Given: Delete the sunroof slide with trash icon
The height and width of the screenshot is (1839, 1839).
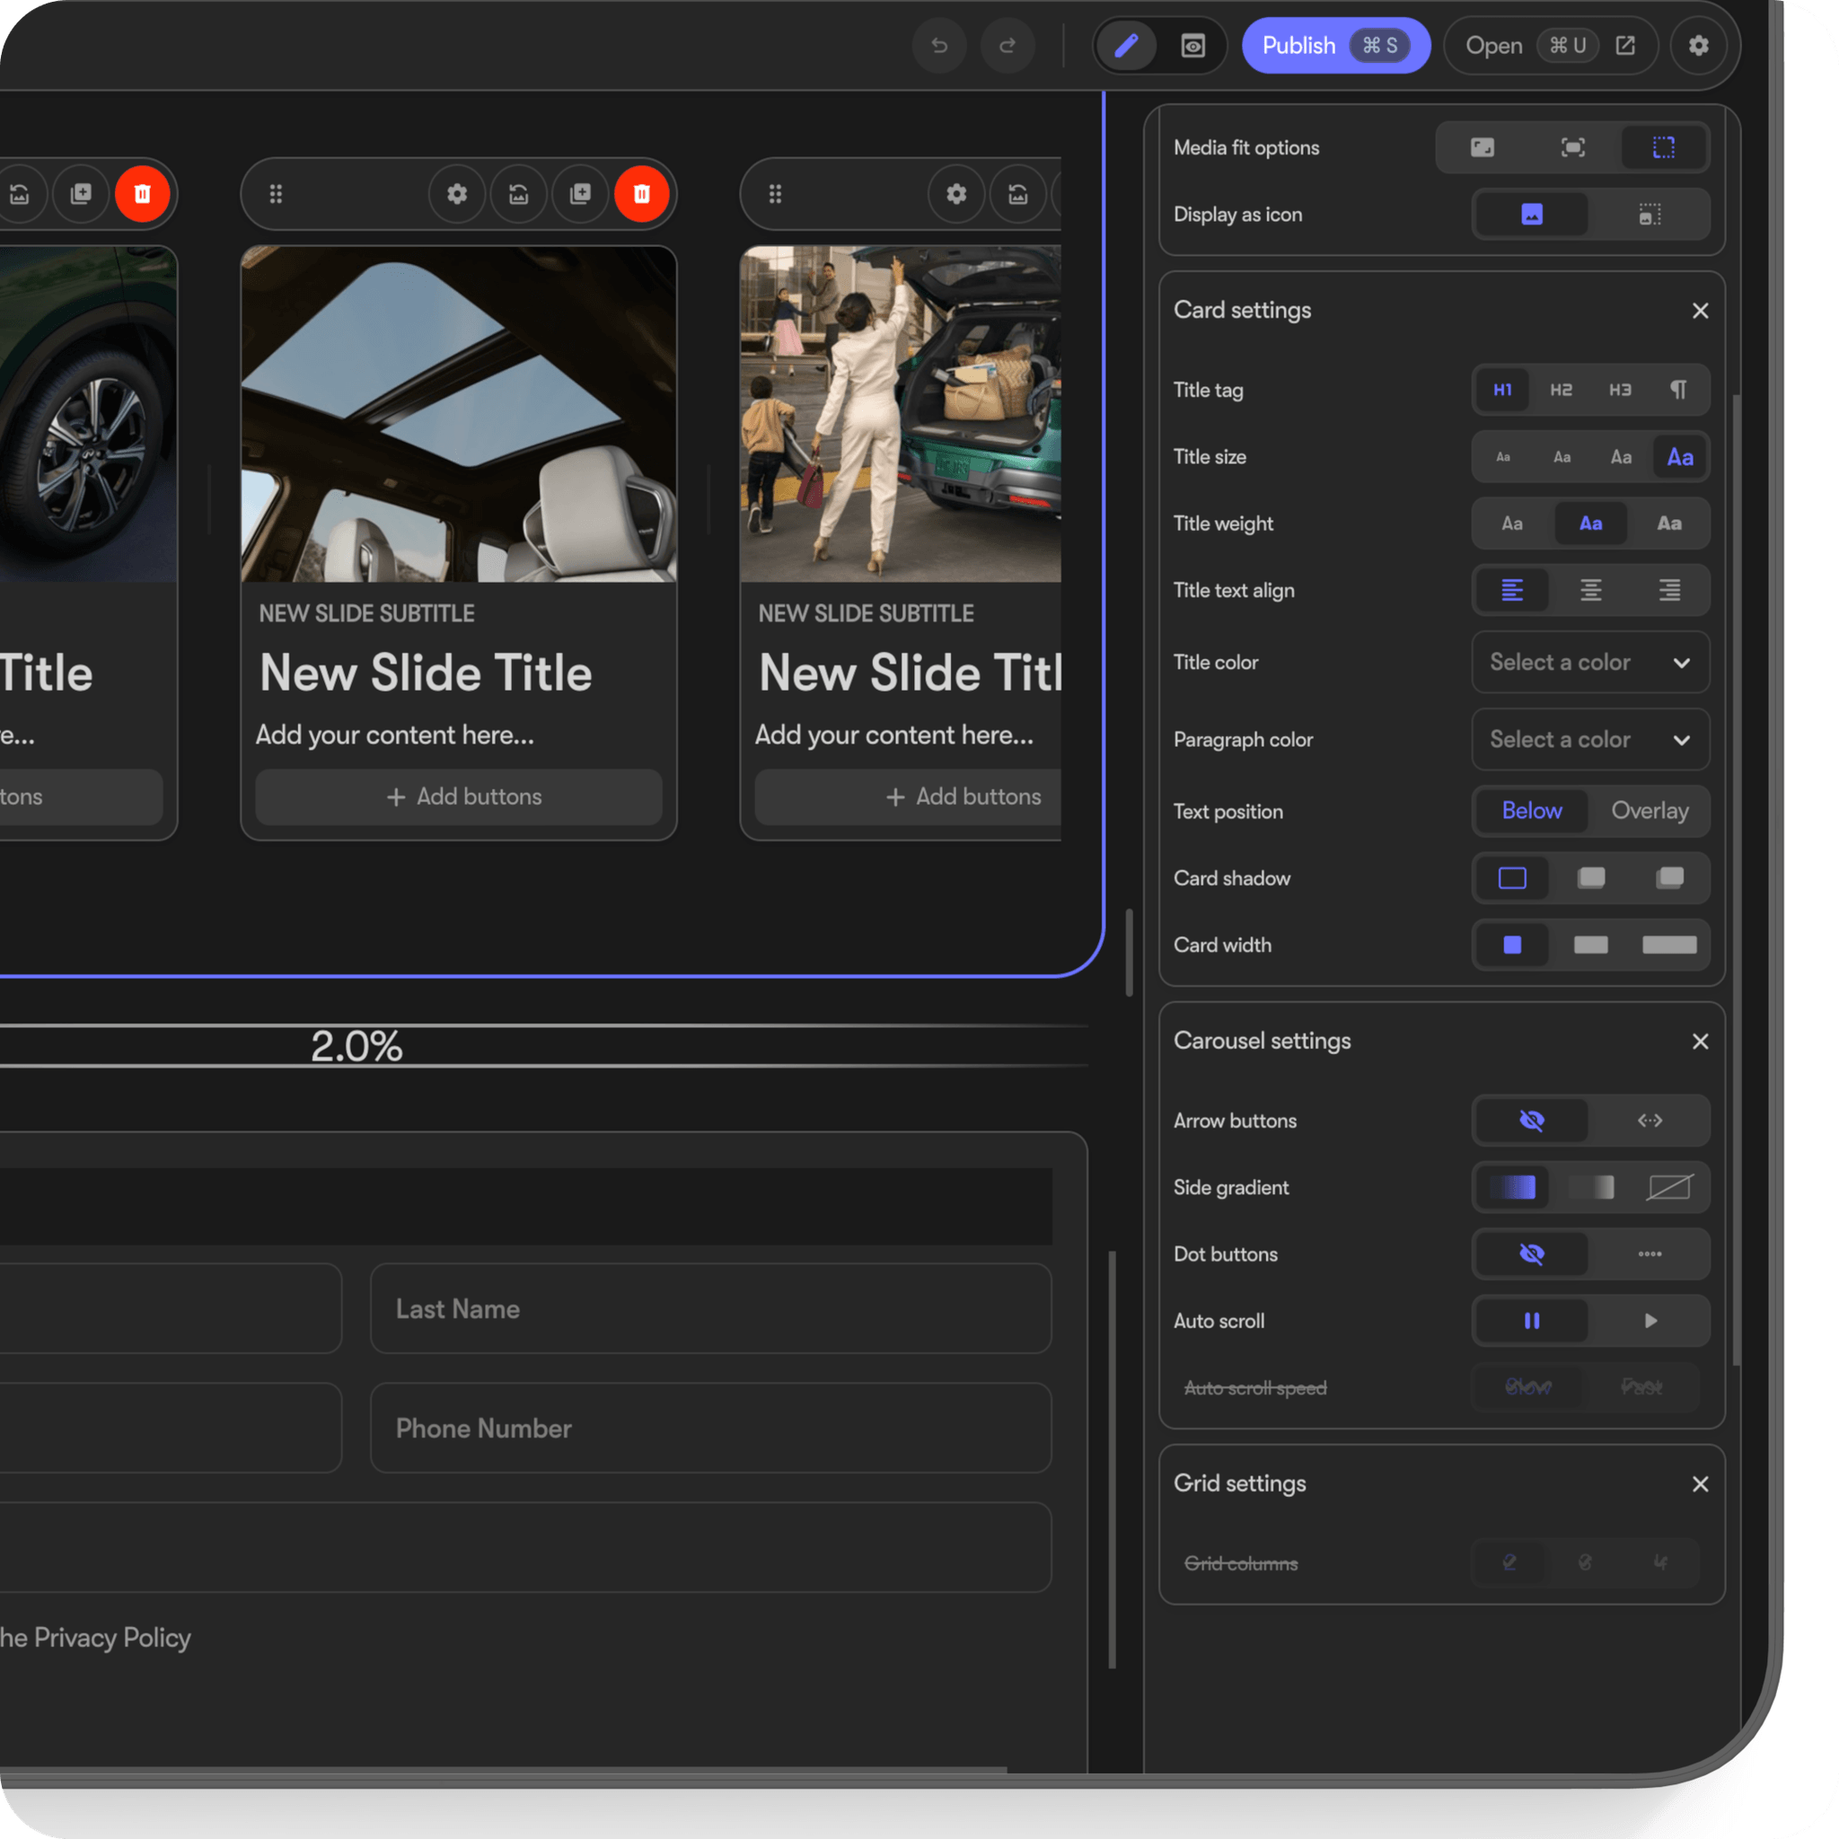Looking at the screenshot, I should (x=641, y=194).
